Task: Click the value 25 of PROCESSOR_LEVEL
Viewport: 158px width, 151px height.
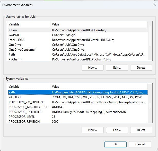Action: click(54, 117)
